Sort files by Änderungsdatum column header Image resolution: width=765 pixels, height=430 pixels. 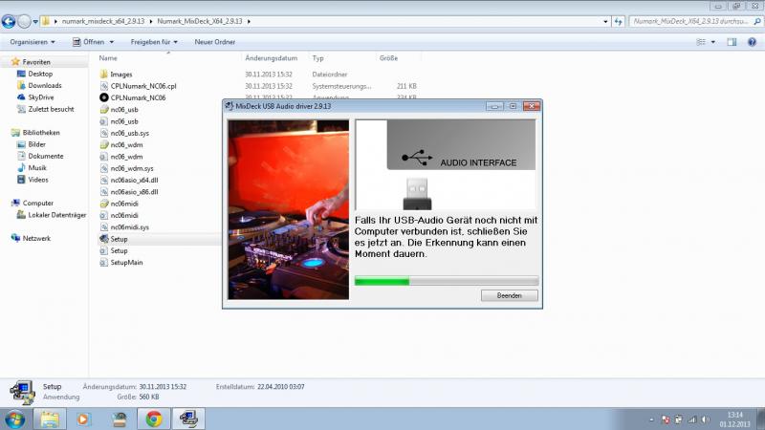pos(272,58)
